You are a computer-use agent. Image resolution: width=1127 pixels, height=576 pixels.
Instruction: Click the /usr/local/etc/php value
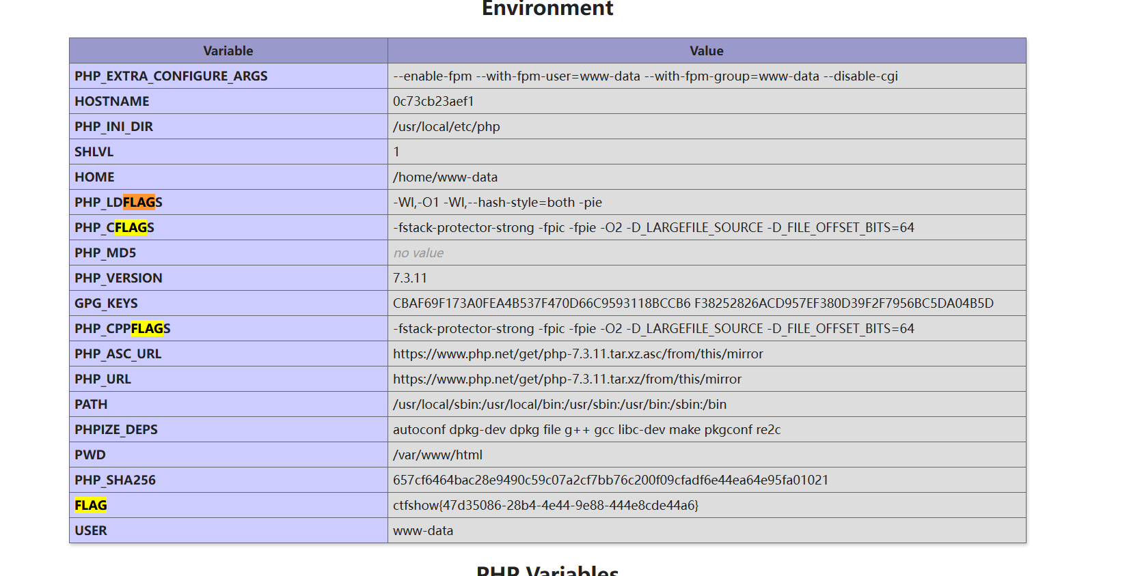tap(446, 127)
